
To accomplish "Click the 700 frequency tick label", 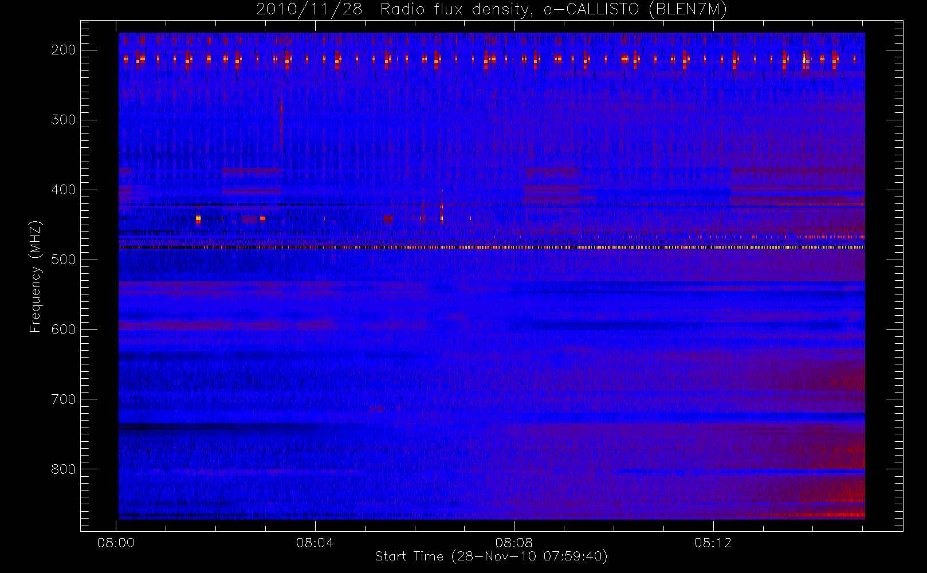I will [63, 399].
